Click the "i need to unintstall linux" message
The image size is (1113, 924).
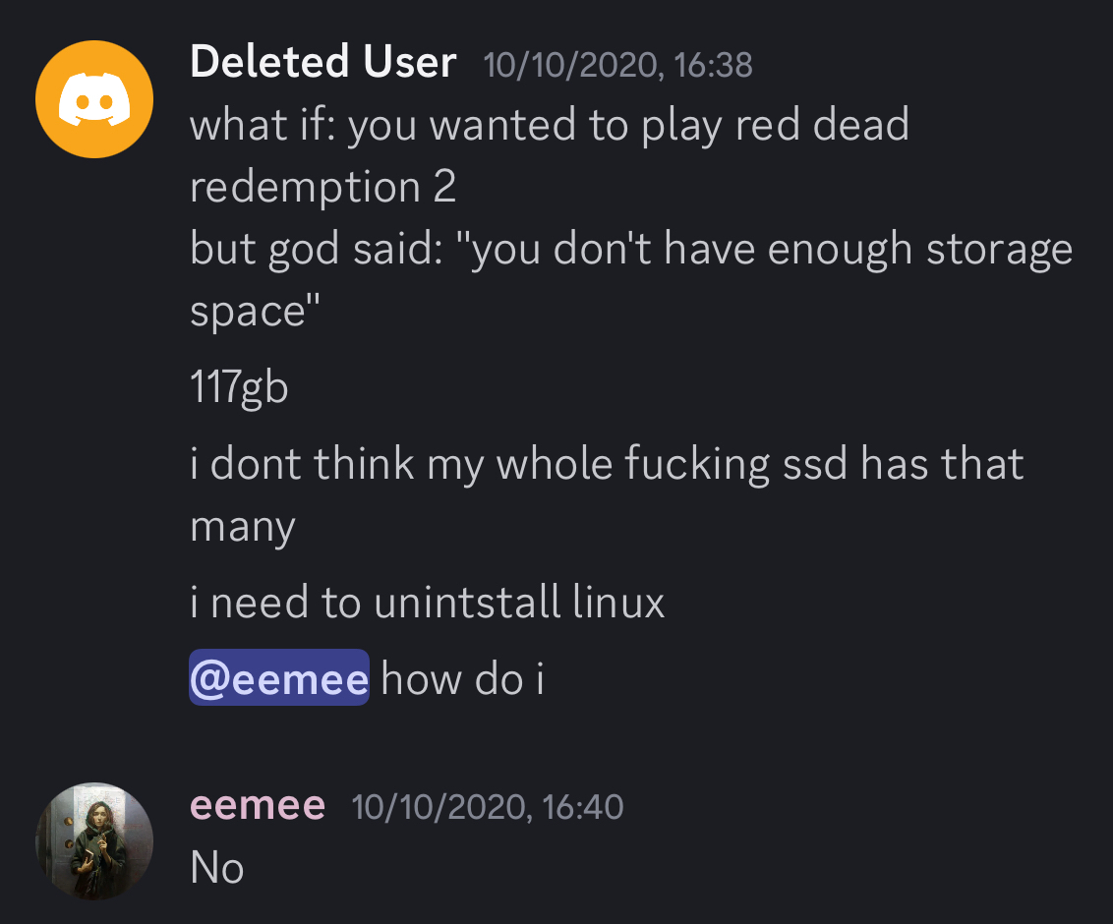point(427,603)
